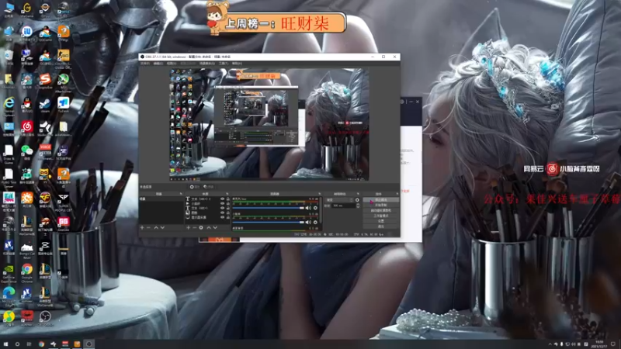Open the scene transition type dropdown
The image size is (621, 349).
point(339,200)
